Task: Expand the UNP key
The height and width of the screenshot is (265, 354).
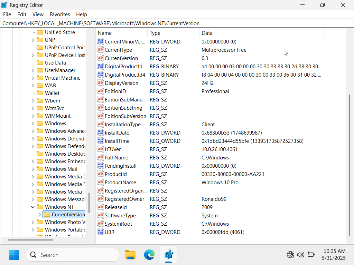Action: click(33, 40)
